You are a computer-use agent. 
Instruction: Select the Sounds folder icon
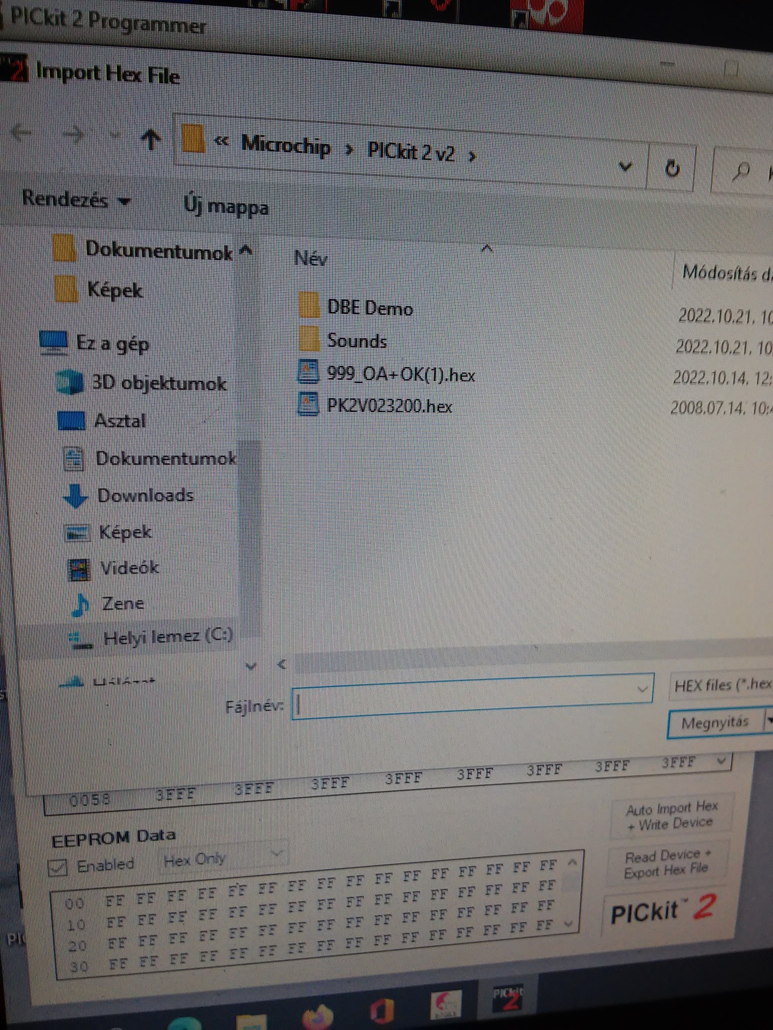tap(308, 338)
